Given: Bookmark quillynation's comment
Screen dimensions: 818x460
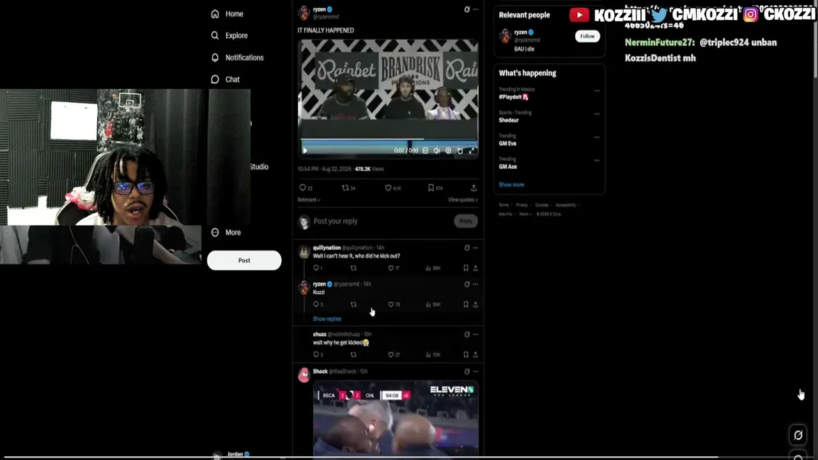Looking at the screenshot, I should [x=466, y=268].
